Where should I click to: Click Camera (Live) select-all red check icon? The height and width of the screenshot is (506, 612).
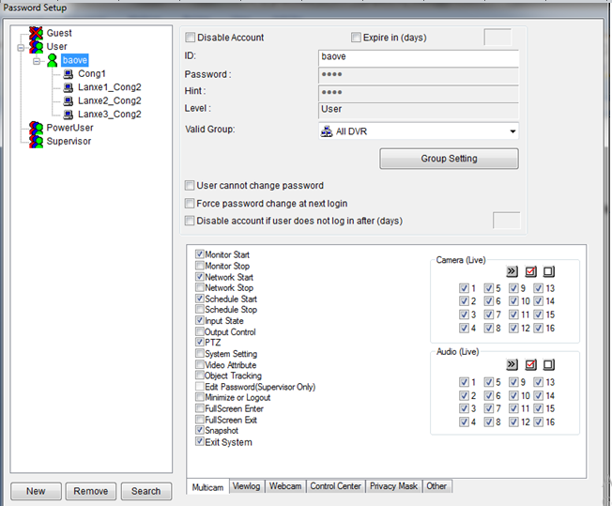click(530, 271)
